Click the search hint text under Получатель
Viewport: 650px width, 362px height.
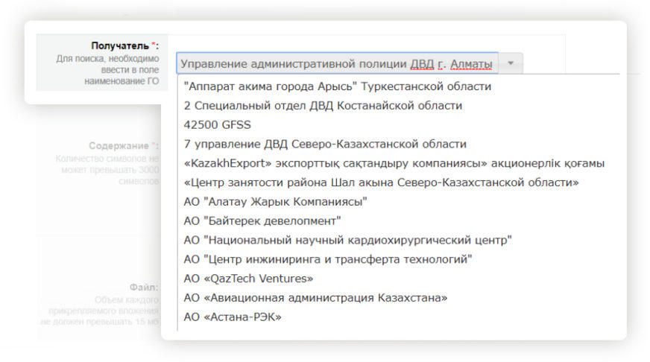(x=107, y=69)
